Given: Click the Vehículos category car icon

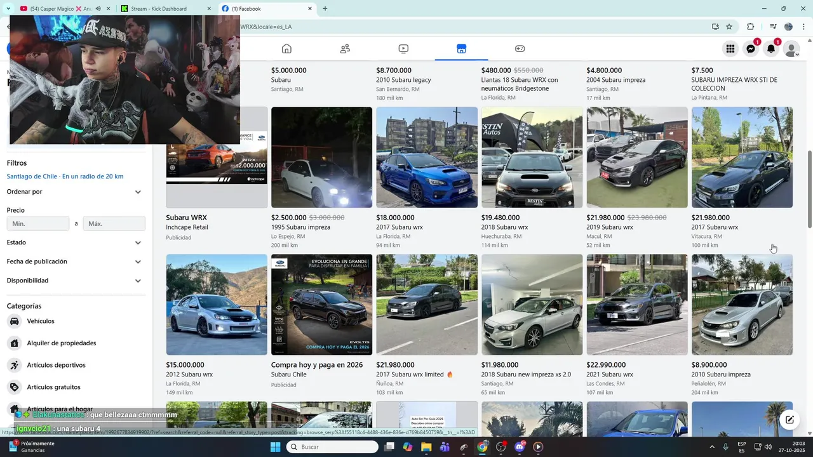Looking at the screenshot, I should point(14,321).
